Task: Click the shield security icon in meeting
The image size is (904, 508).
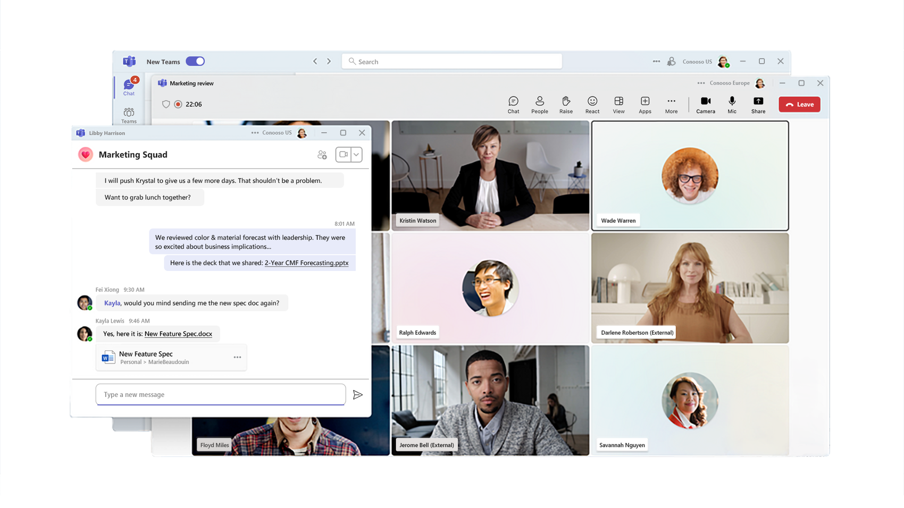Action: click(x=166, y=104)
